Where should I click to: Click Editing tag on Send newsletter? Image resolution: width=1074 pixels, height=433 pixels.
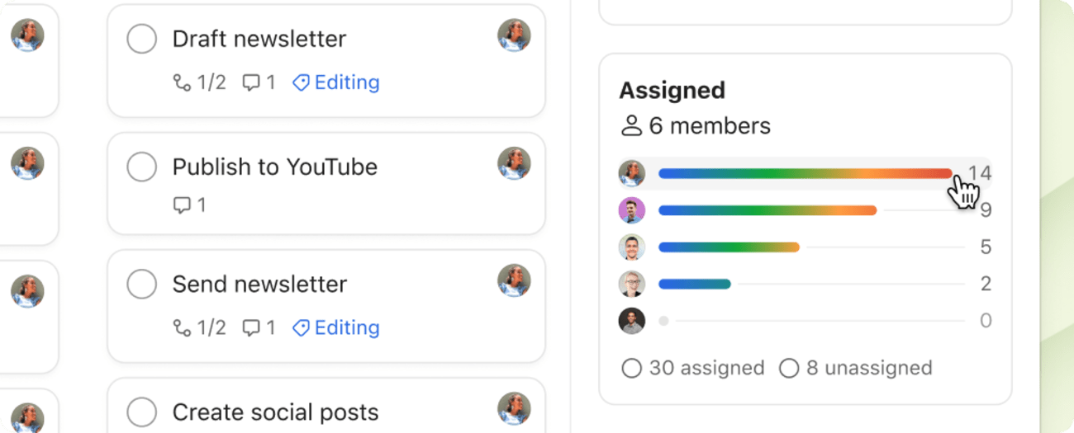click(336, 327)
